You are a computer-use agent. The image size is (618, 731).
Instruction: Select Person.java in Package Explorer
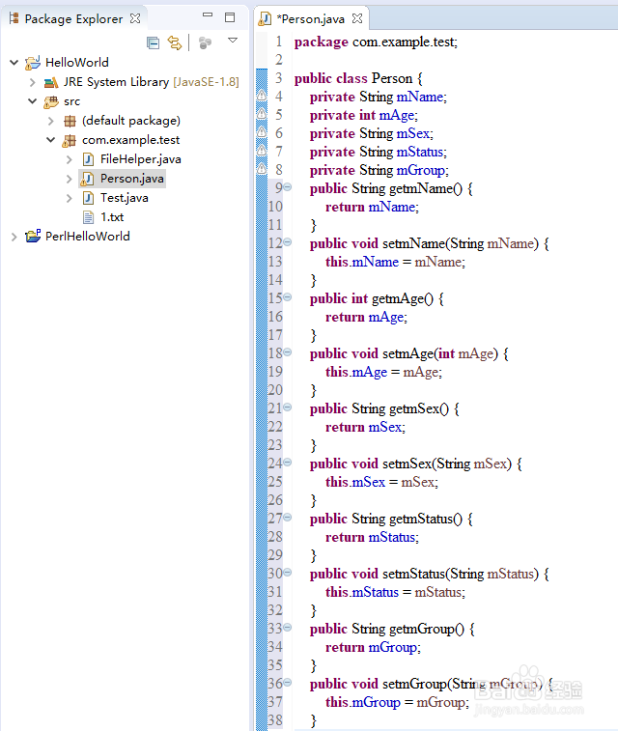click(x=132, y=179)
